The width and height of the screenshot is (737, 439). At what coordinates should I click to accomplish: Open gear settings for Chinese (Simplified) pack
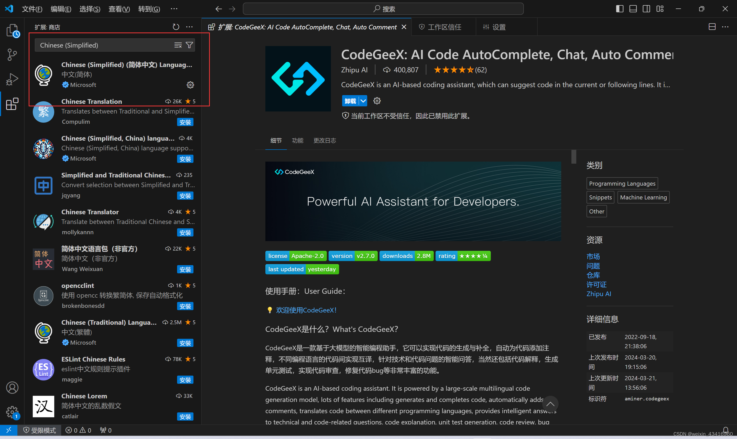tap(190, 85)
